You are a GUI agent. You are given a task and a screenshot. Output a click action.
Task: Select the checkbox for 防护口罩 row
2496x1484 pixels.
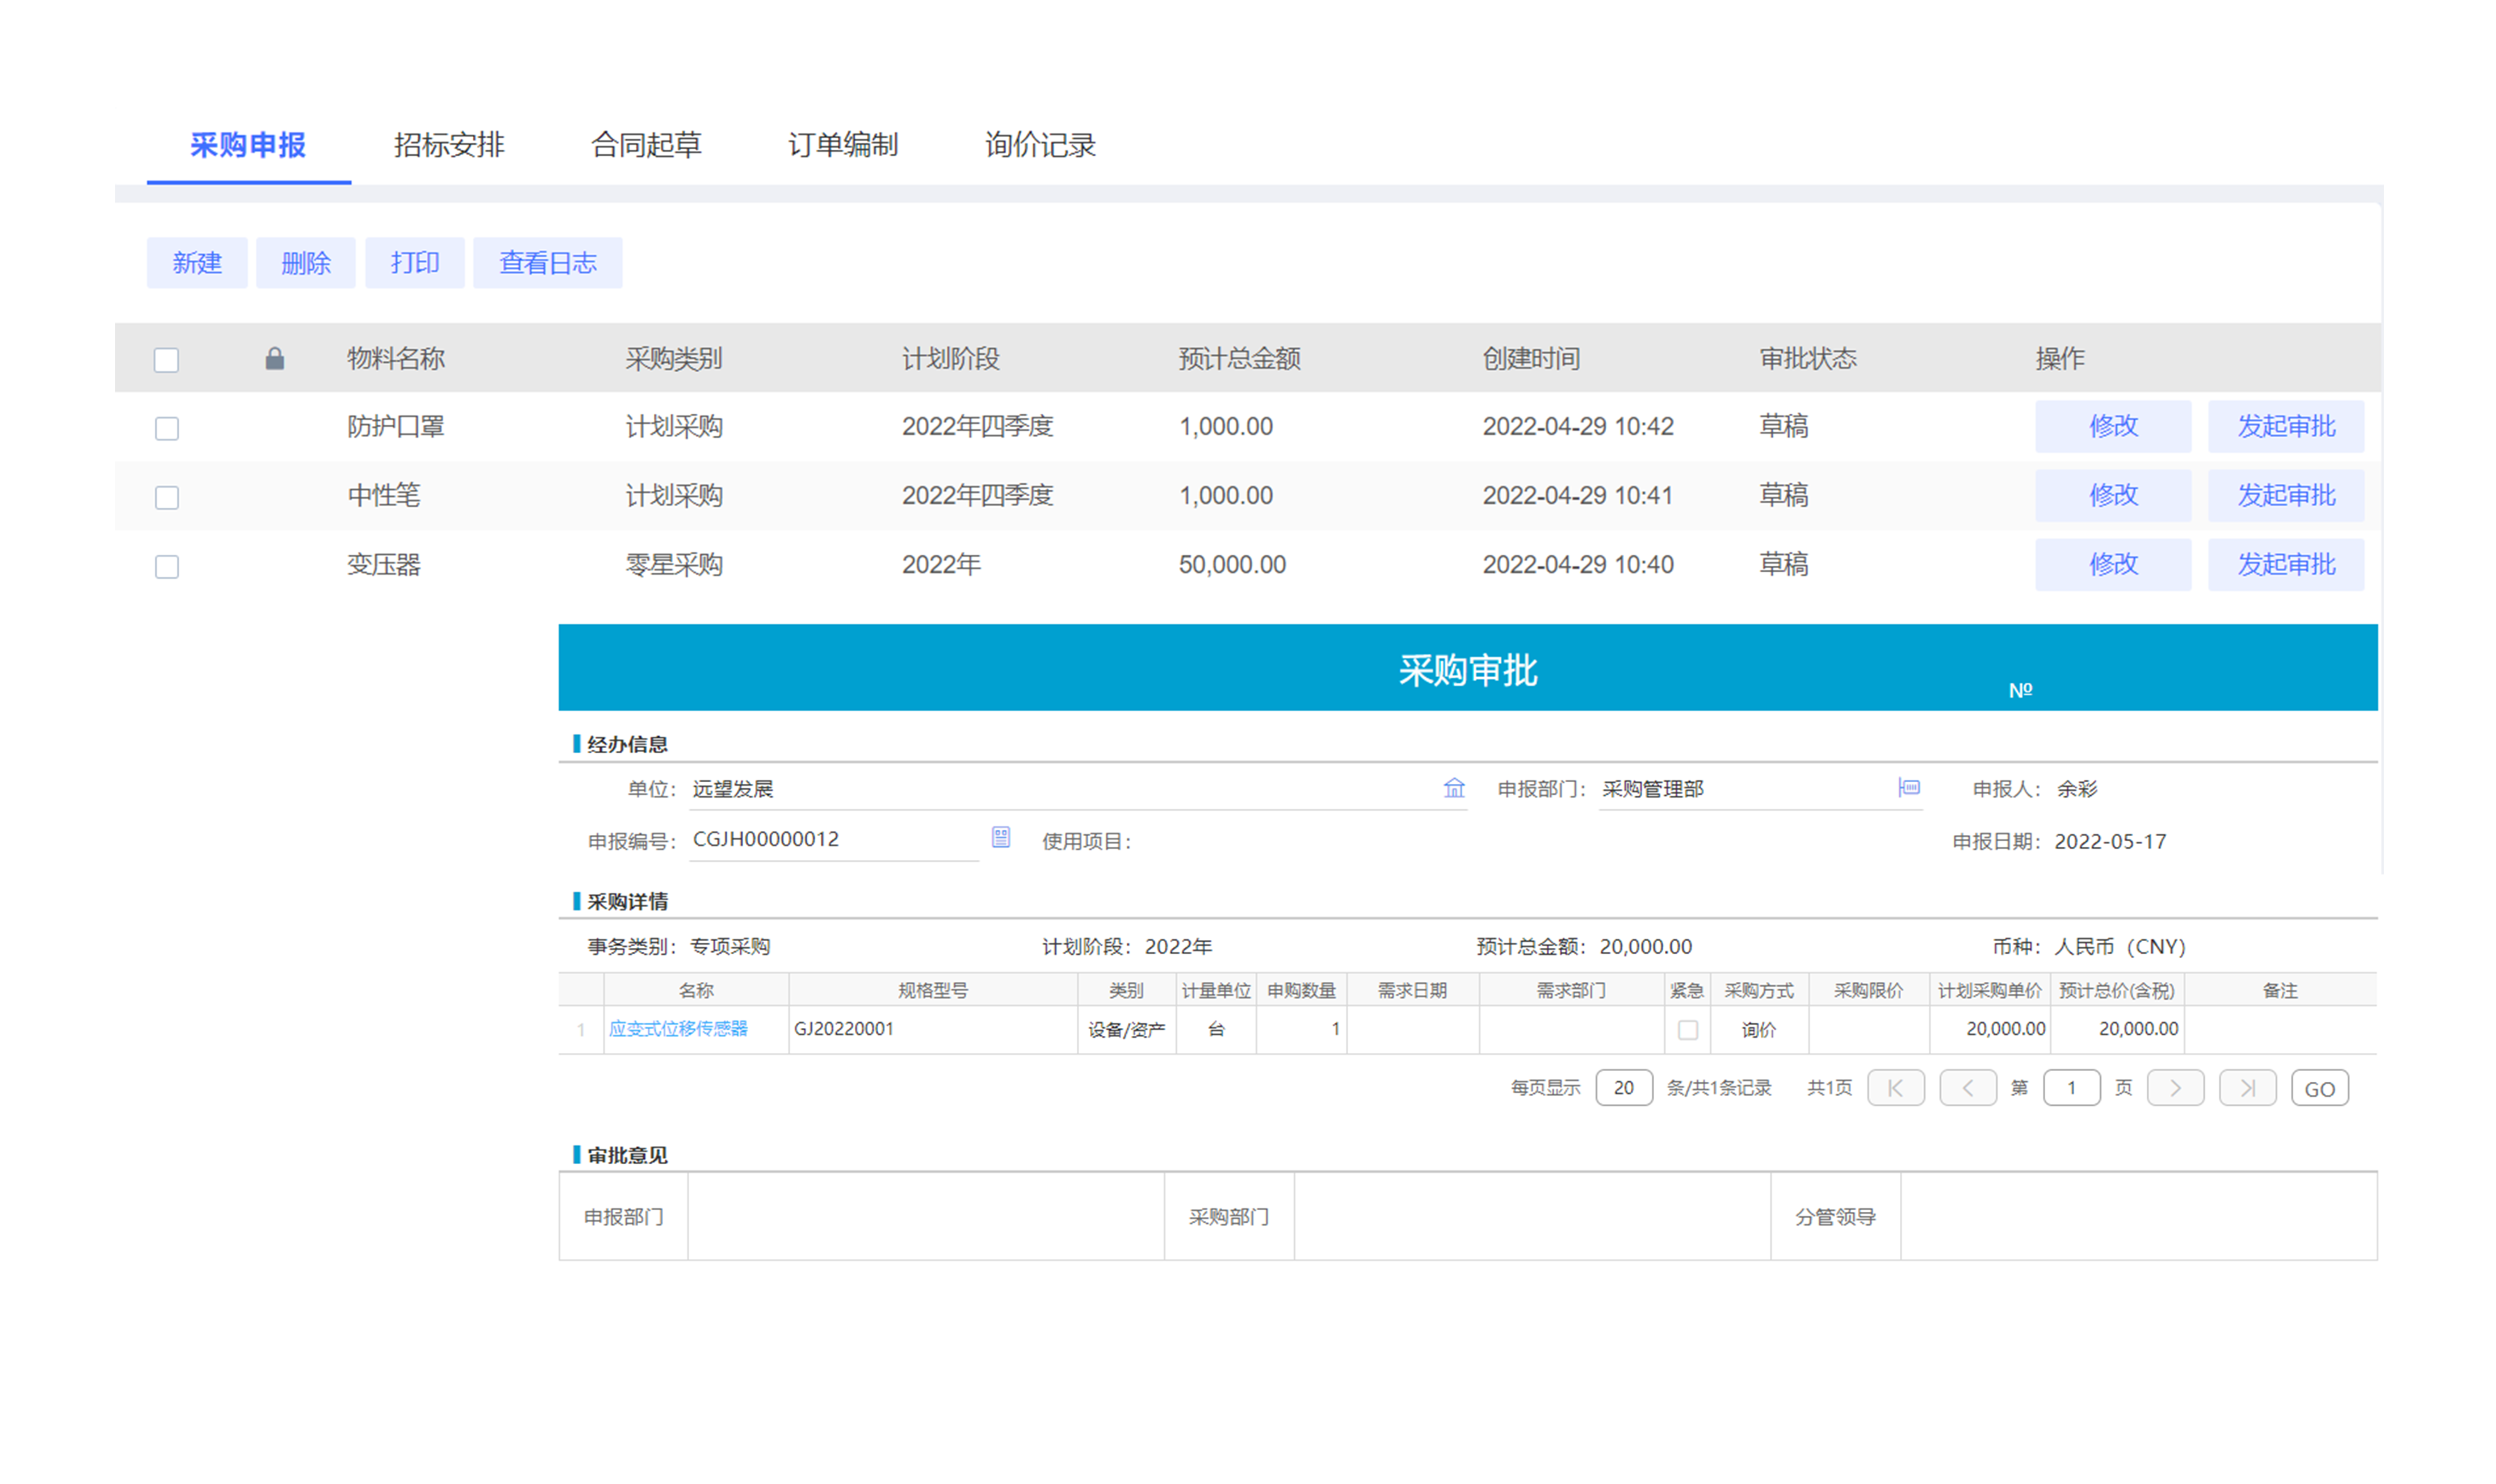166,427
